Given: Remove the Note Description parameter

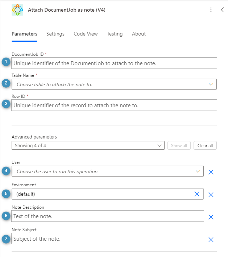Looking at the screenshot, I should (x=211, y=217).
